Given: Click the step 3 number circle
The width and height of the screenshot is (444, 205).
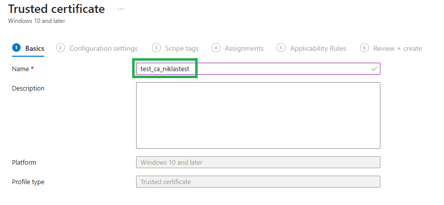Looking at the screenshot, I should click(x=156, y=48).
